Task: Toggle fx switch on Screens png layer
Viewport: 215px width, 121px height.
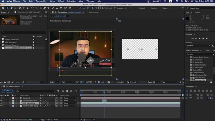Action: tap(47, 106)
